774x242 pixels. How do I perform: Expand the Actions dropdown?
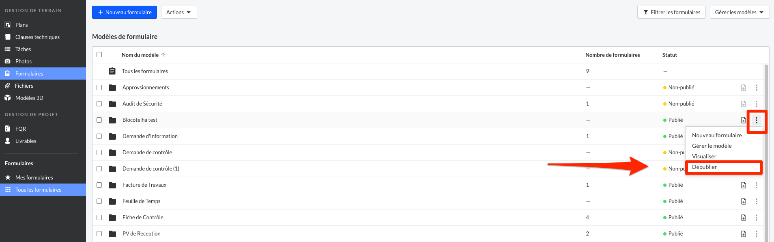click(x=179, y=12)
